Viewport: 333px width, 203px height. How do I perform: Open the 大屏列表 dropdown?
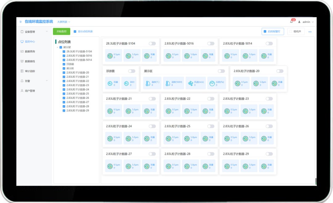pyautogui.click(x=64, y=22)
